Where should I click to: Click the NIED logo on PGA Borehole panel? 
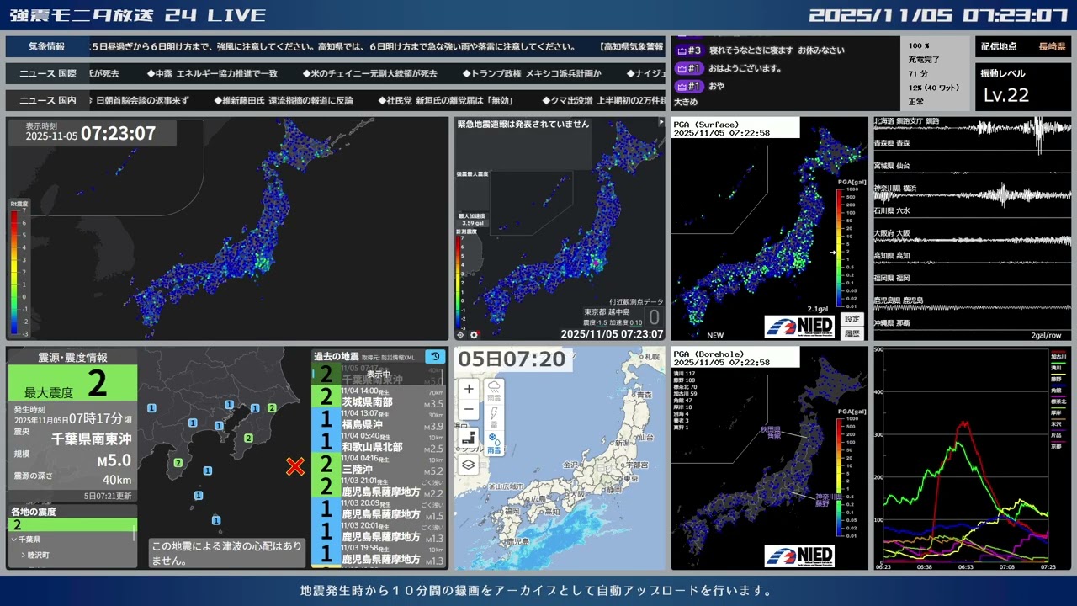pyautogui.click(x=799, y=555)
